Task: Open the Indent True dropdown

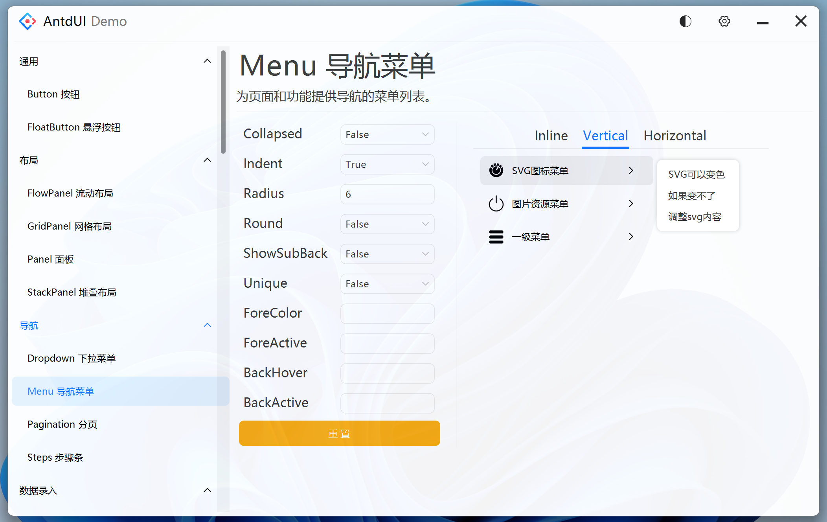Action: tap(387, 164)
